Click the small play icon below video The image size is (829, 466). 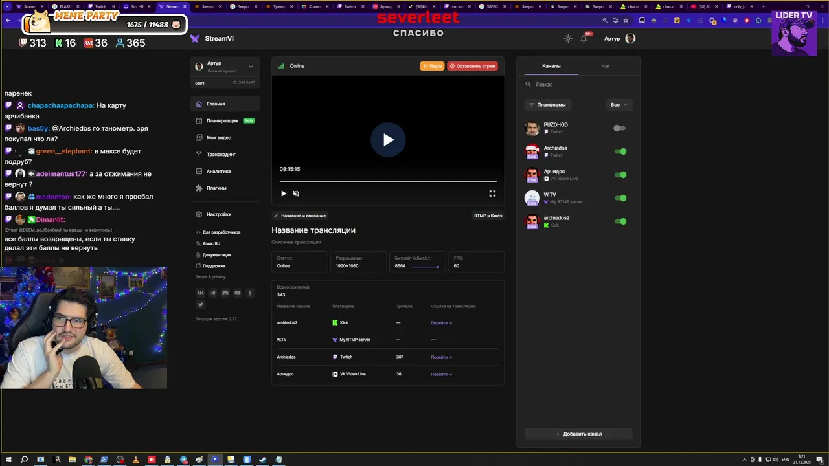tap(283, 194)
